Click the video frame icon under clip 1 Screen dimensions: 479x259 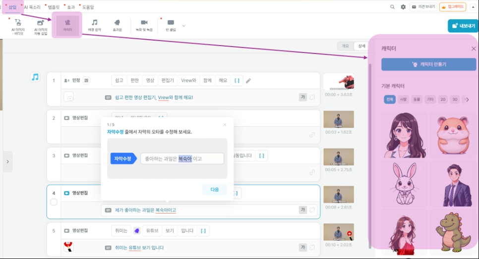tap(69, 97)
